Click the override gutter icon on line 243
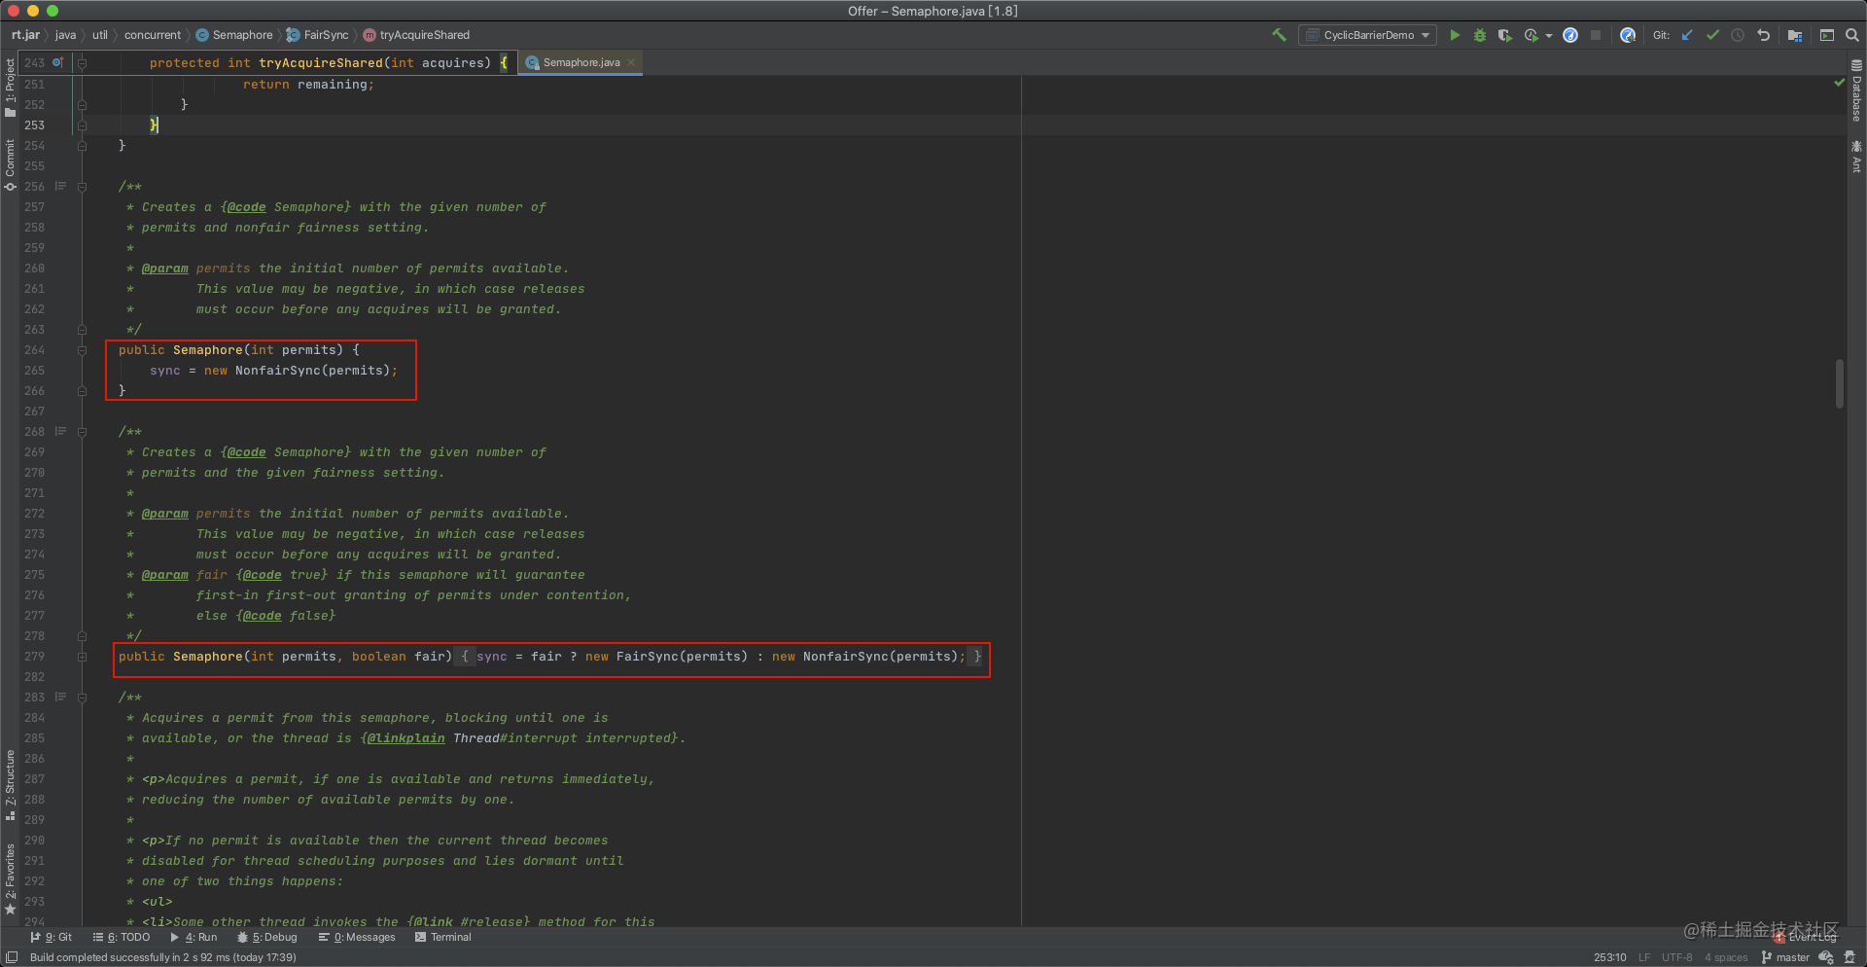 (58, 62)
